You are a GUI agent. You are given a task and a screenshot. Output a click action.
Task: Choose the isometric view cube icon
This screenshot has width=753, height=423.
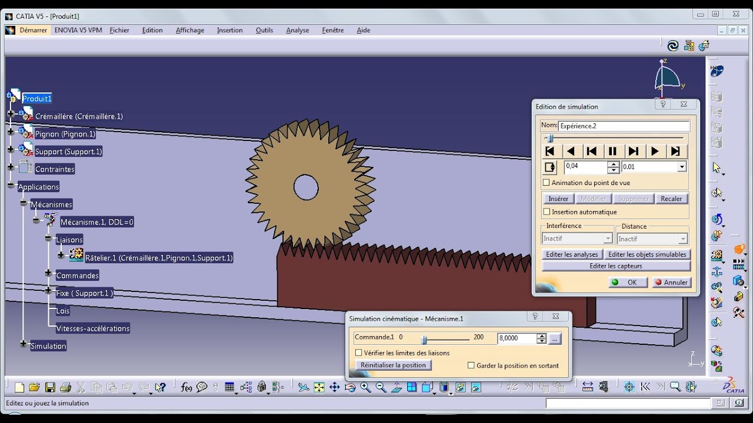point(427,387)
